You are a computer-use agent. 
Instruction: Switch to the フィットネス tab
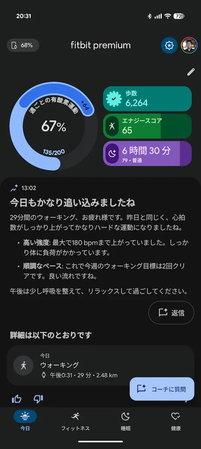pos(75,421)
